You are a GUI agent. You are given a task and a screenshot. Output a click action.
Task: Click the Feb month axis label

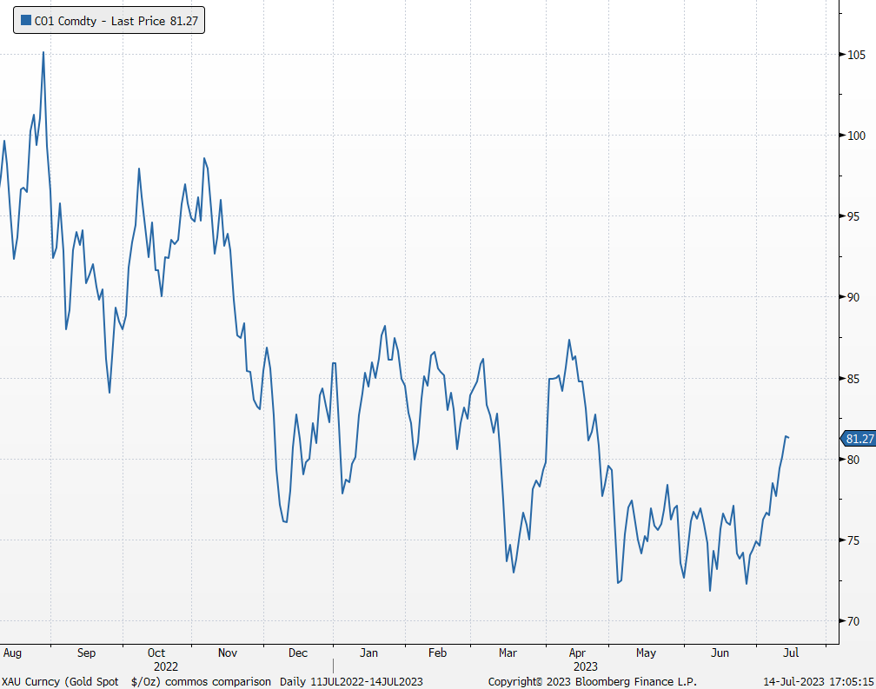437,653
